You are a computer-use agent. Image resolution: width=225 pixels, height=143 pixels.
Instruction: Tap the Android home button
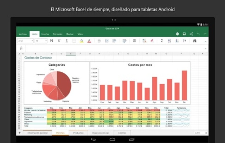pyautogui.click(x=112, y=139)
